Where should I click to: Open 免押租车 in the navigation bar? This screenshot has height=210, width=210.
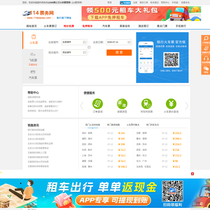(x=87, y=26)
